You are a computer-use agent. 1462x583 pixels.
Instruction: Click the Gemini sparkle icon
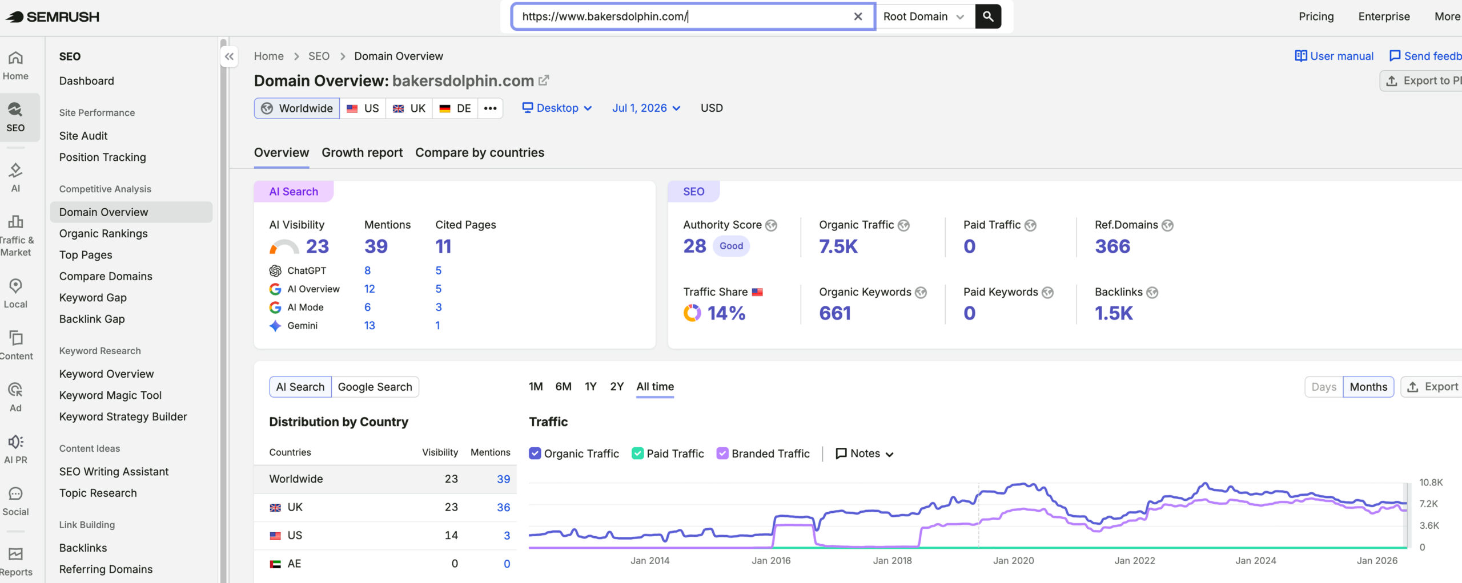click(275, 326)
